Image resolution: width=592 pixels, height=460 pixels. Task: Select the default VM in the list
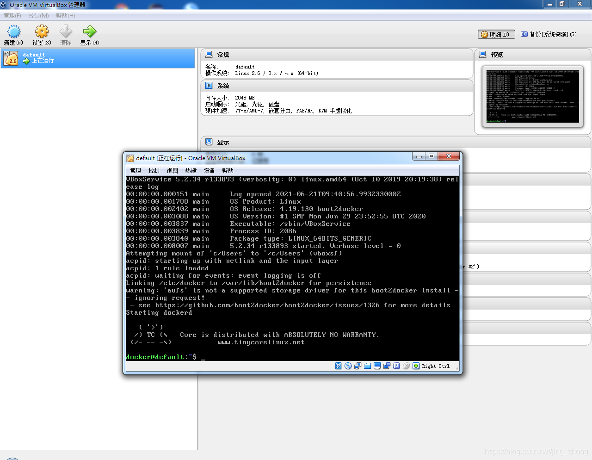pyautogui.click(x=98, y=58)
